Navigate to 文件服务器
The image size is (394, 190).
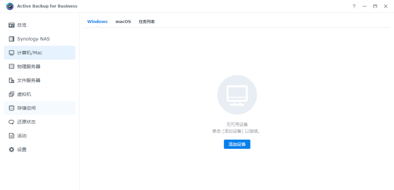tap(40, 81)
